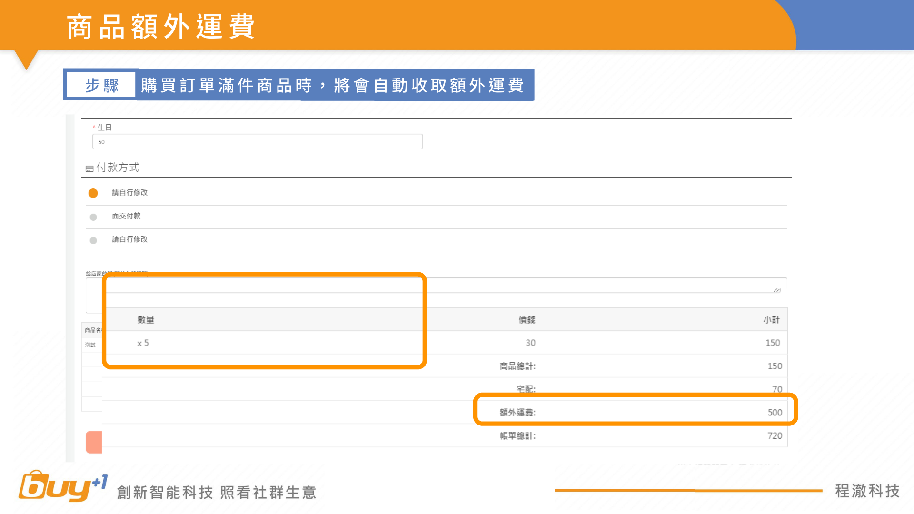The width and height of the screenshot is (914, 514).
Task: Click the 額外運費 label in highlighted row
Action: pos(517,413)
